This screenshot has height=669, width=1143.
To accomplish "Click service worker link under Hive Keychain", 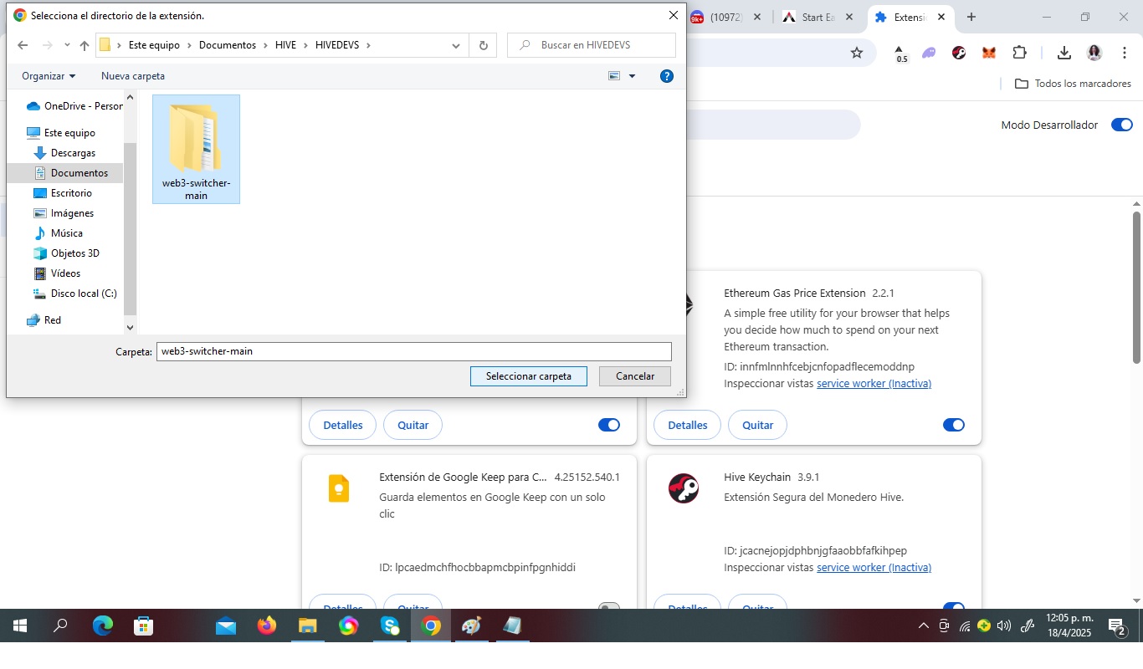I will click(x=874, y=567).
